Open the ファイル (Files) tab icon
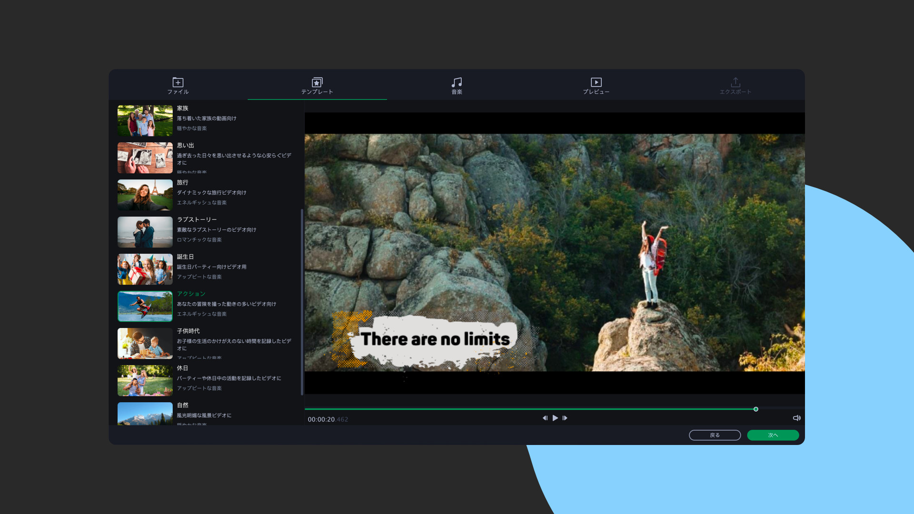 pos(178,82)
